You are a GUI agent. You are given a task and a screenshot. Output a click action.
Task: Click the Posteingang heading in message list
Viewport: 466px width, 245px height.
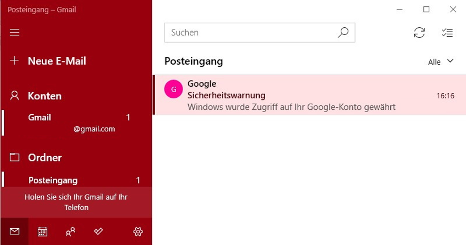194,61
